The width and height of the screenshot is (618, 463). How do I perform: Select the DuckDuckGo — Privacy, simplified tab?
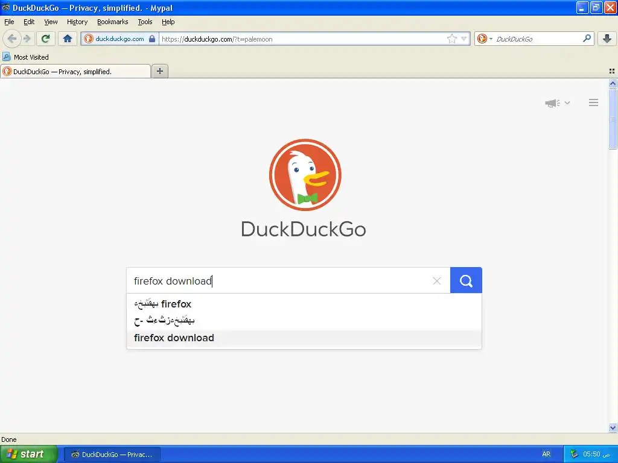(x=75, y=71)
